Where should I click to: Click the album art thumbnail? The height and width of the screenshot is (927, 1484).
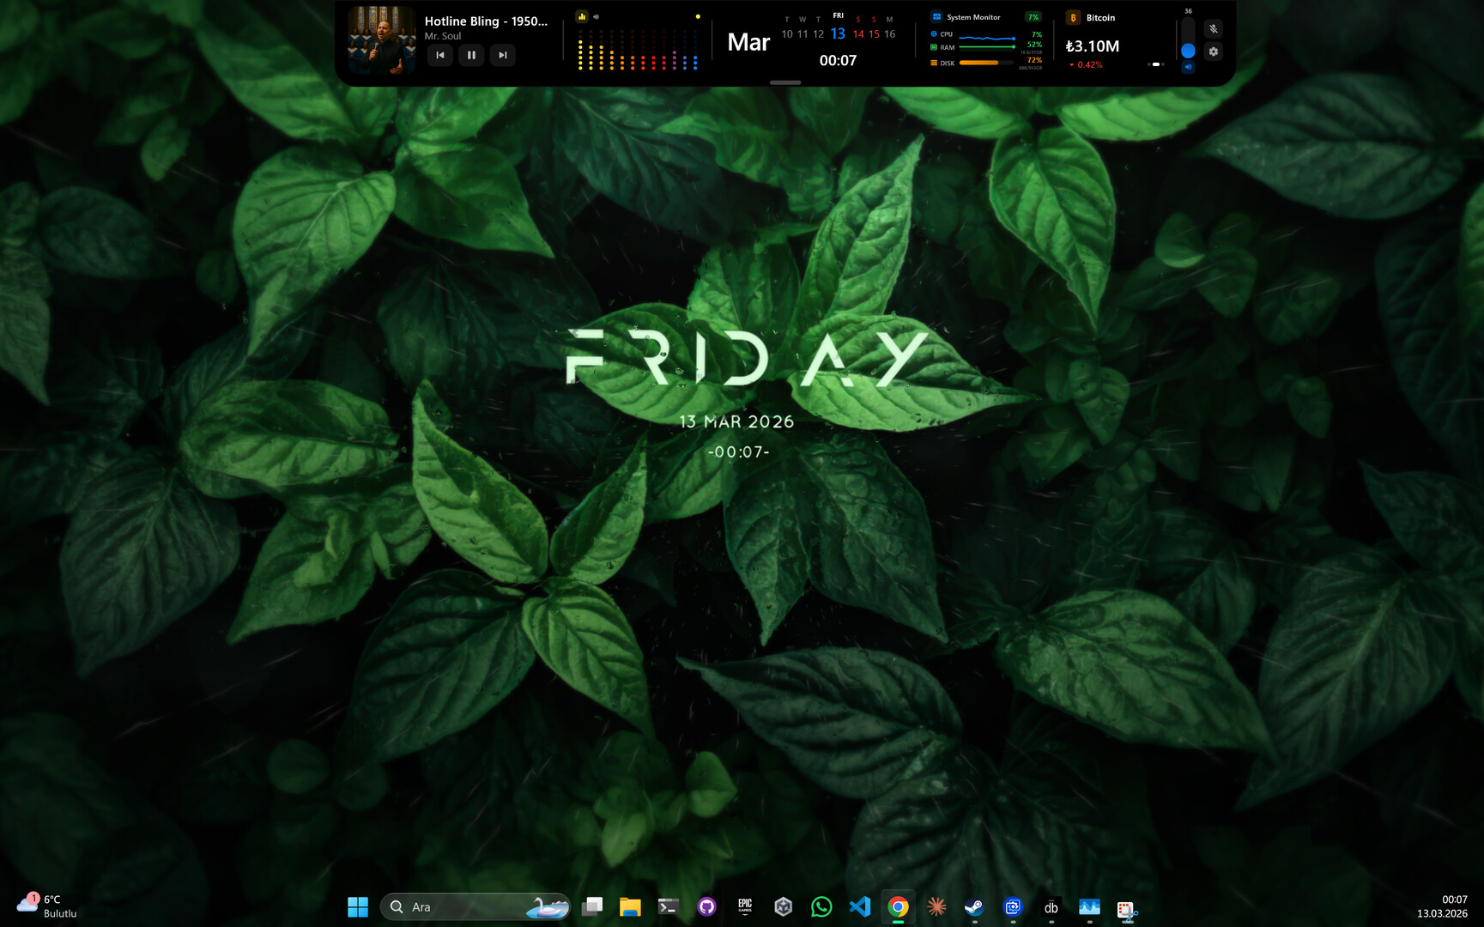click(382, 40)
